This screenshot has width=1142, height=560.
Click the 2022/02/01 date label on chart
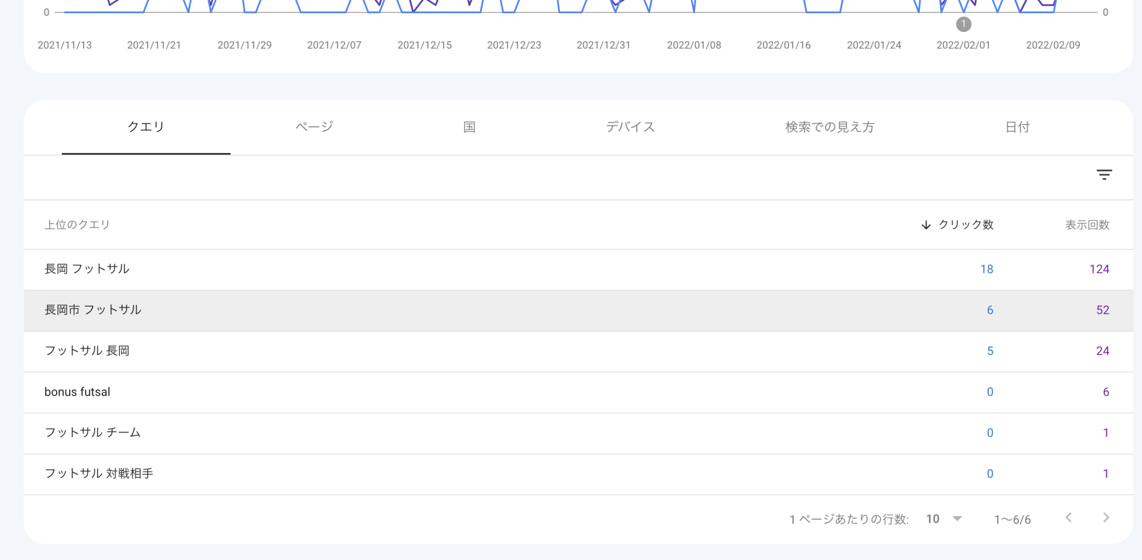[963, 45]
